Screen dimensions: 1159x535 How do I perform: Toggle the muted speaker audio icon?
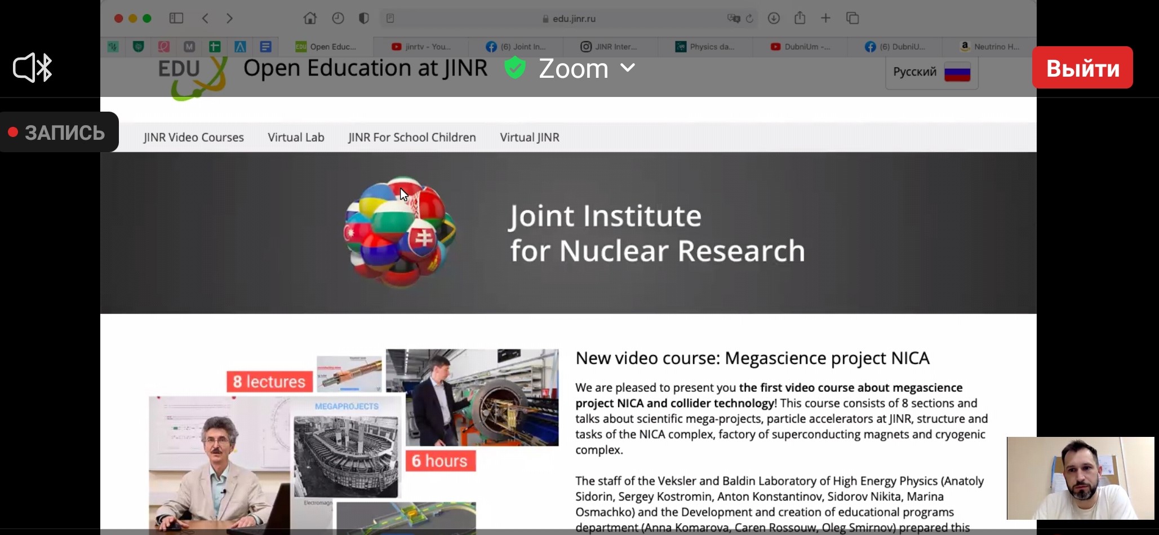[33, 68]
